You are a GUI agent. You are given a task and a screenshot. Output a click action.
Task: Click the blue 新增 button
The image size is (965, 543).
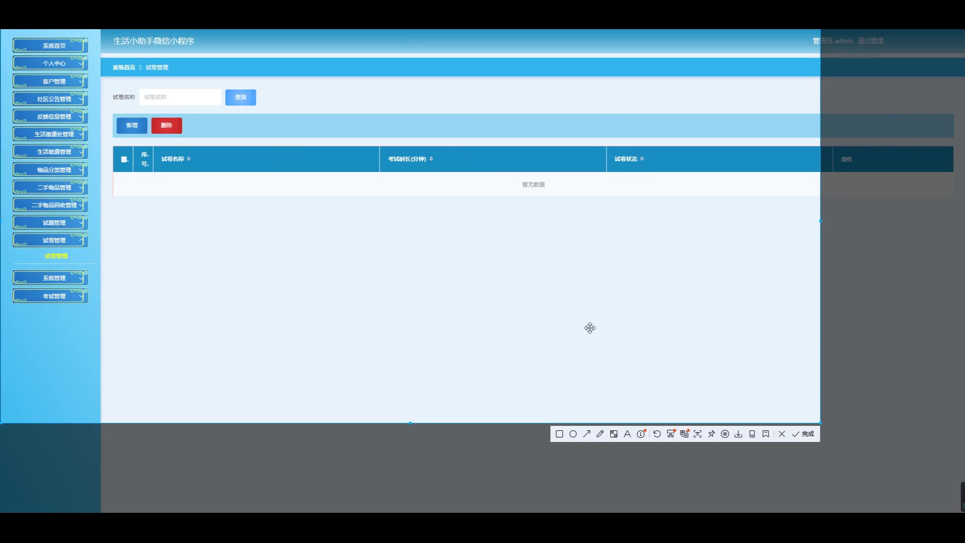tap(132, 125)
